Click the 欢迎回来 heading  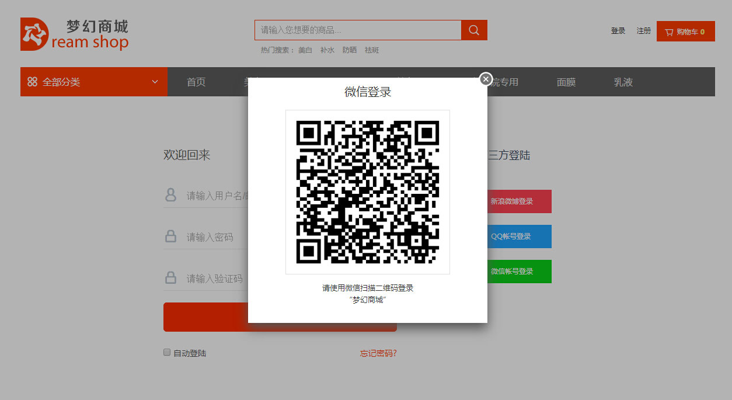(187, 155)
